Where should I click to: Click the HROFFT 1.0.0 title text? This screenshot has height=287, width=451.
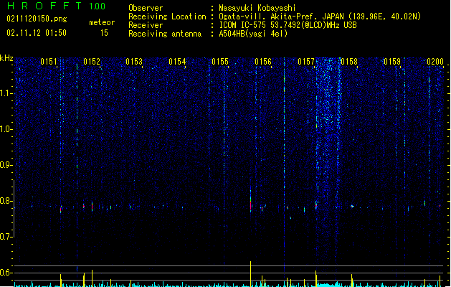(56, 6)
